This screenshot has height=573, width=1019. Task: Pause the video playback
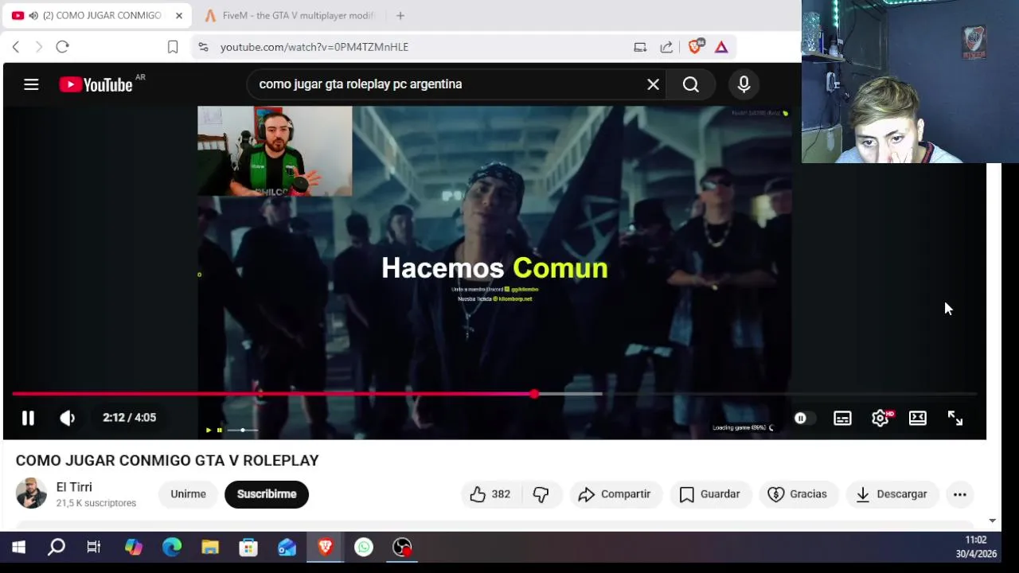28,418
